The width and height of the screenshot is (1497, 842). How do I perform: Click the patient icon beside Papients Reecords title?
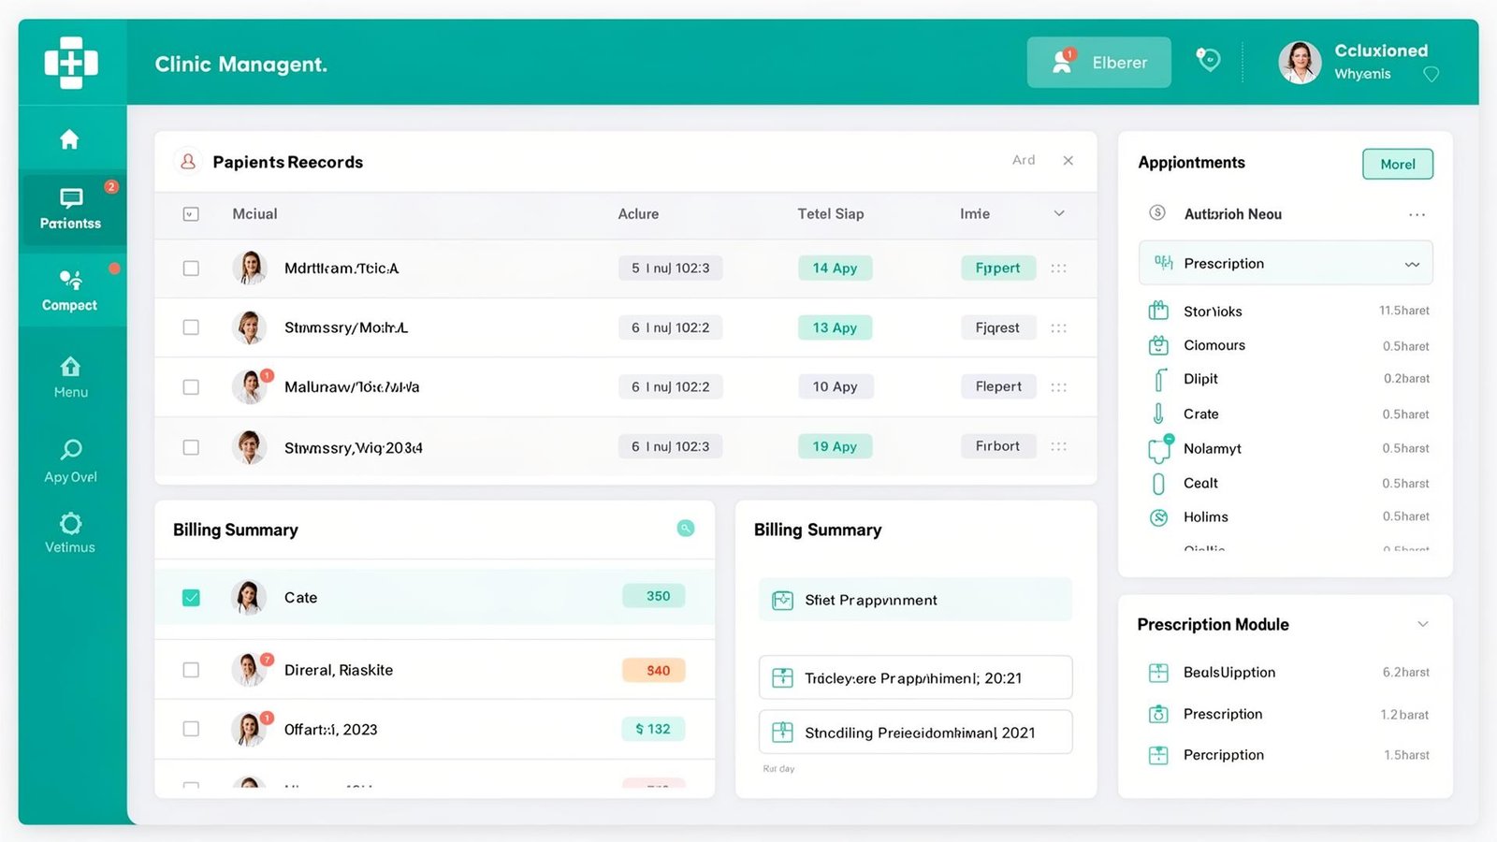(188, 161)
